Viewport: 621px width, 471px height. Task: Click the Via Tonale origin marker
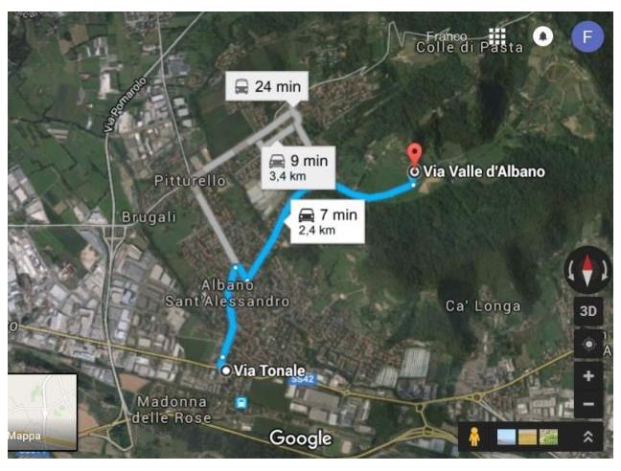point(226,370)
